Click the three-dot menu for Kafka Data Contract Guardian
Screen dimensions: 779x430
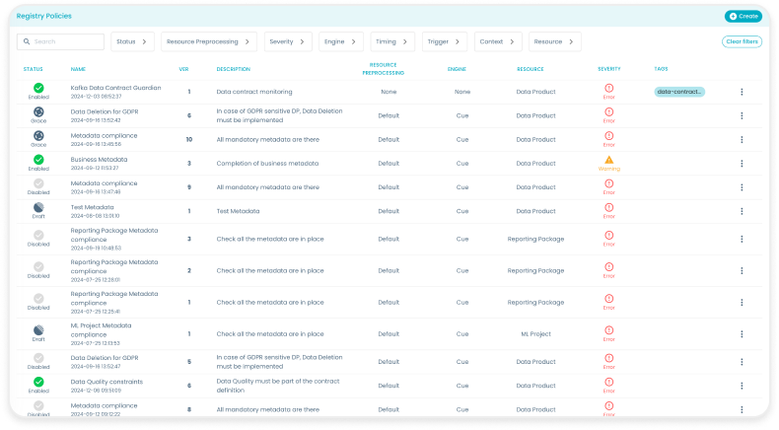coord(742,92)
